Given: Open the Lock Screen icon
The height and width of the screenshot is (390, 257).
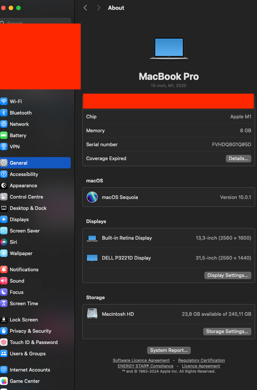Looking at the screenshot, I should coord(4,320).
